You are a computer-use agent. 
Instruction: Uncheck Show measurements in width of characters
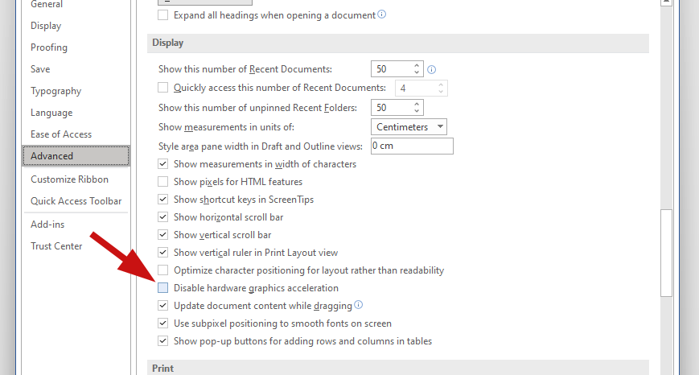point(162,163)
